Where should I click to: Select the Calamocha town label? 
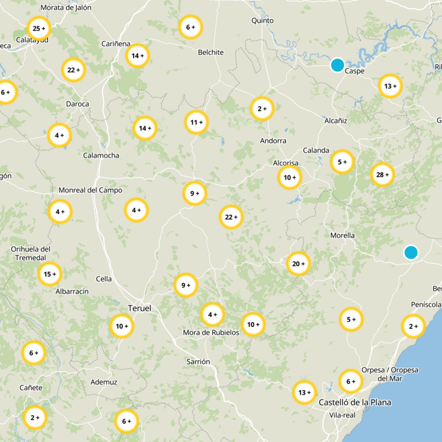tap(101, 155)
